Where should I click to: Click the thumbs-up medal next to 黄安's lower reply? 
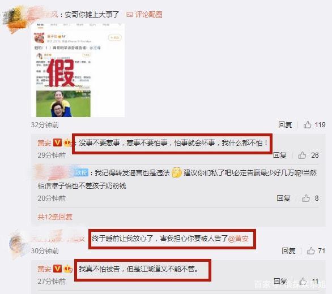pyautogui.click(x=68, y=269)
